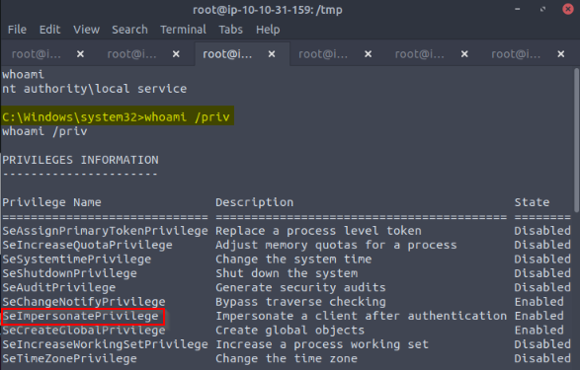Close the second terminal tab
The width and height of the screenshot is (580, 370).
point(176,54)
